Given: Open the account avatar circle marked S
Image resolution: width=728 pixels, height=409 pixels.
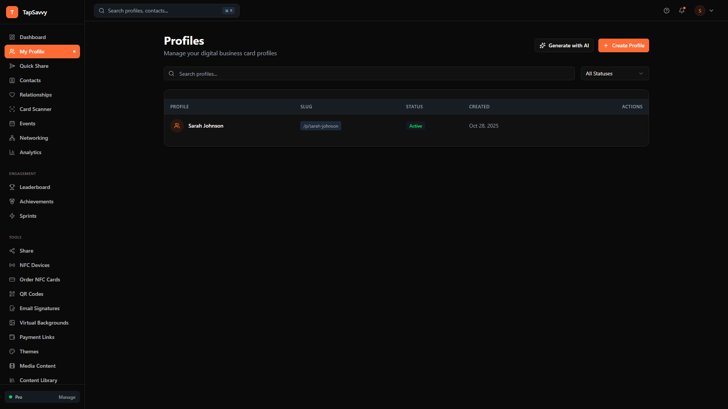Looking at the screenshot, I should pos(700,11).
